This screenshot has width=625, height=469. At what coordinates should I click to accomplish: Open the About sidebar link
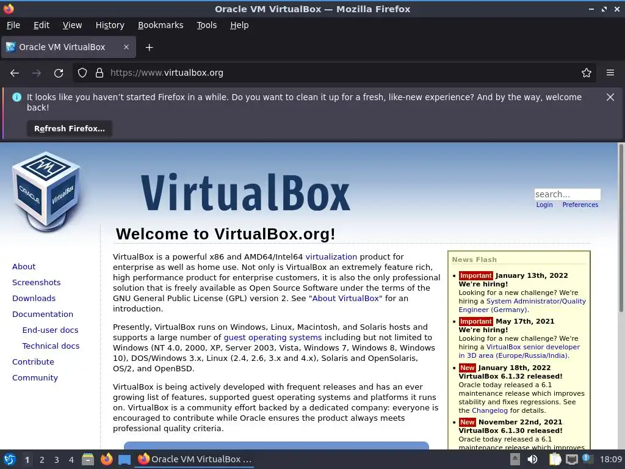[x=24, y=266]
